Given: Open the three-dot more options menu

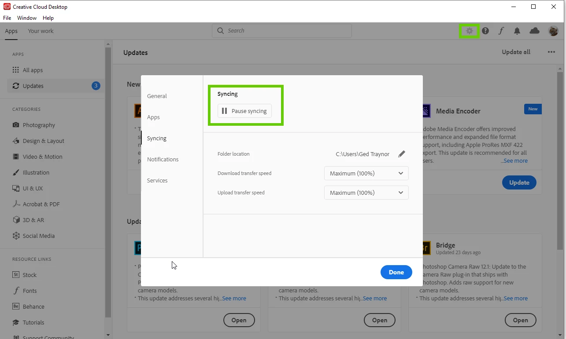Looking at the screenshot, I should (551, 52).
